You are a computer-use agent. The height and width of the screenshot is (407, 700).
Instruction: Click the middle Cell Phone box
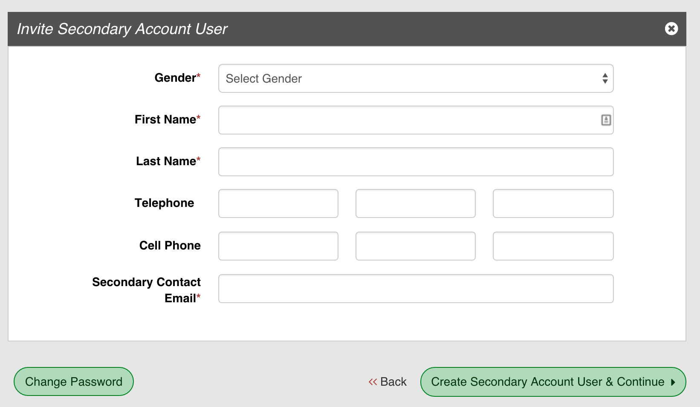pyautogui.click(x=415, y=246)
